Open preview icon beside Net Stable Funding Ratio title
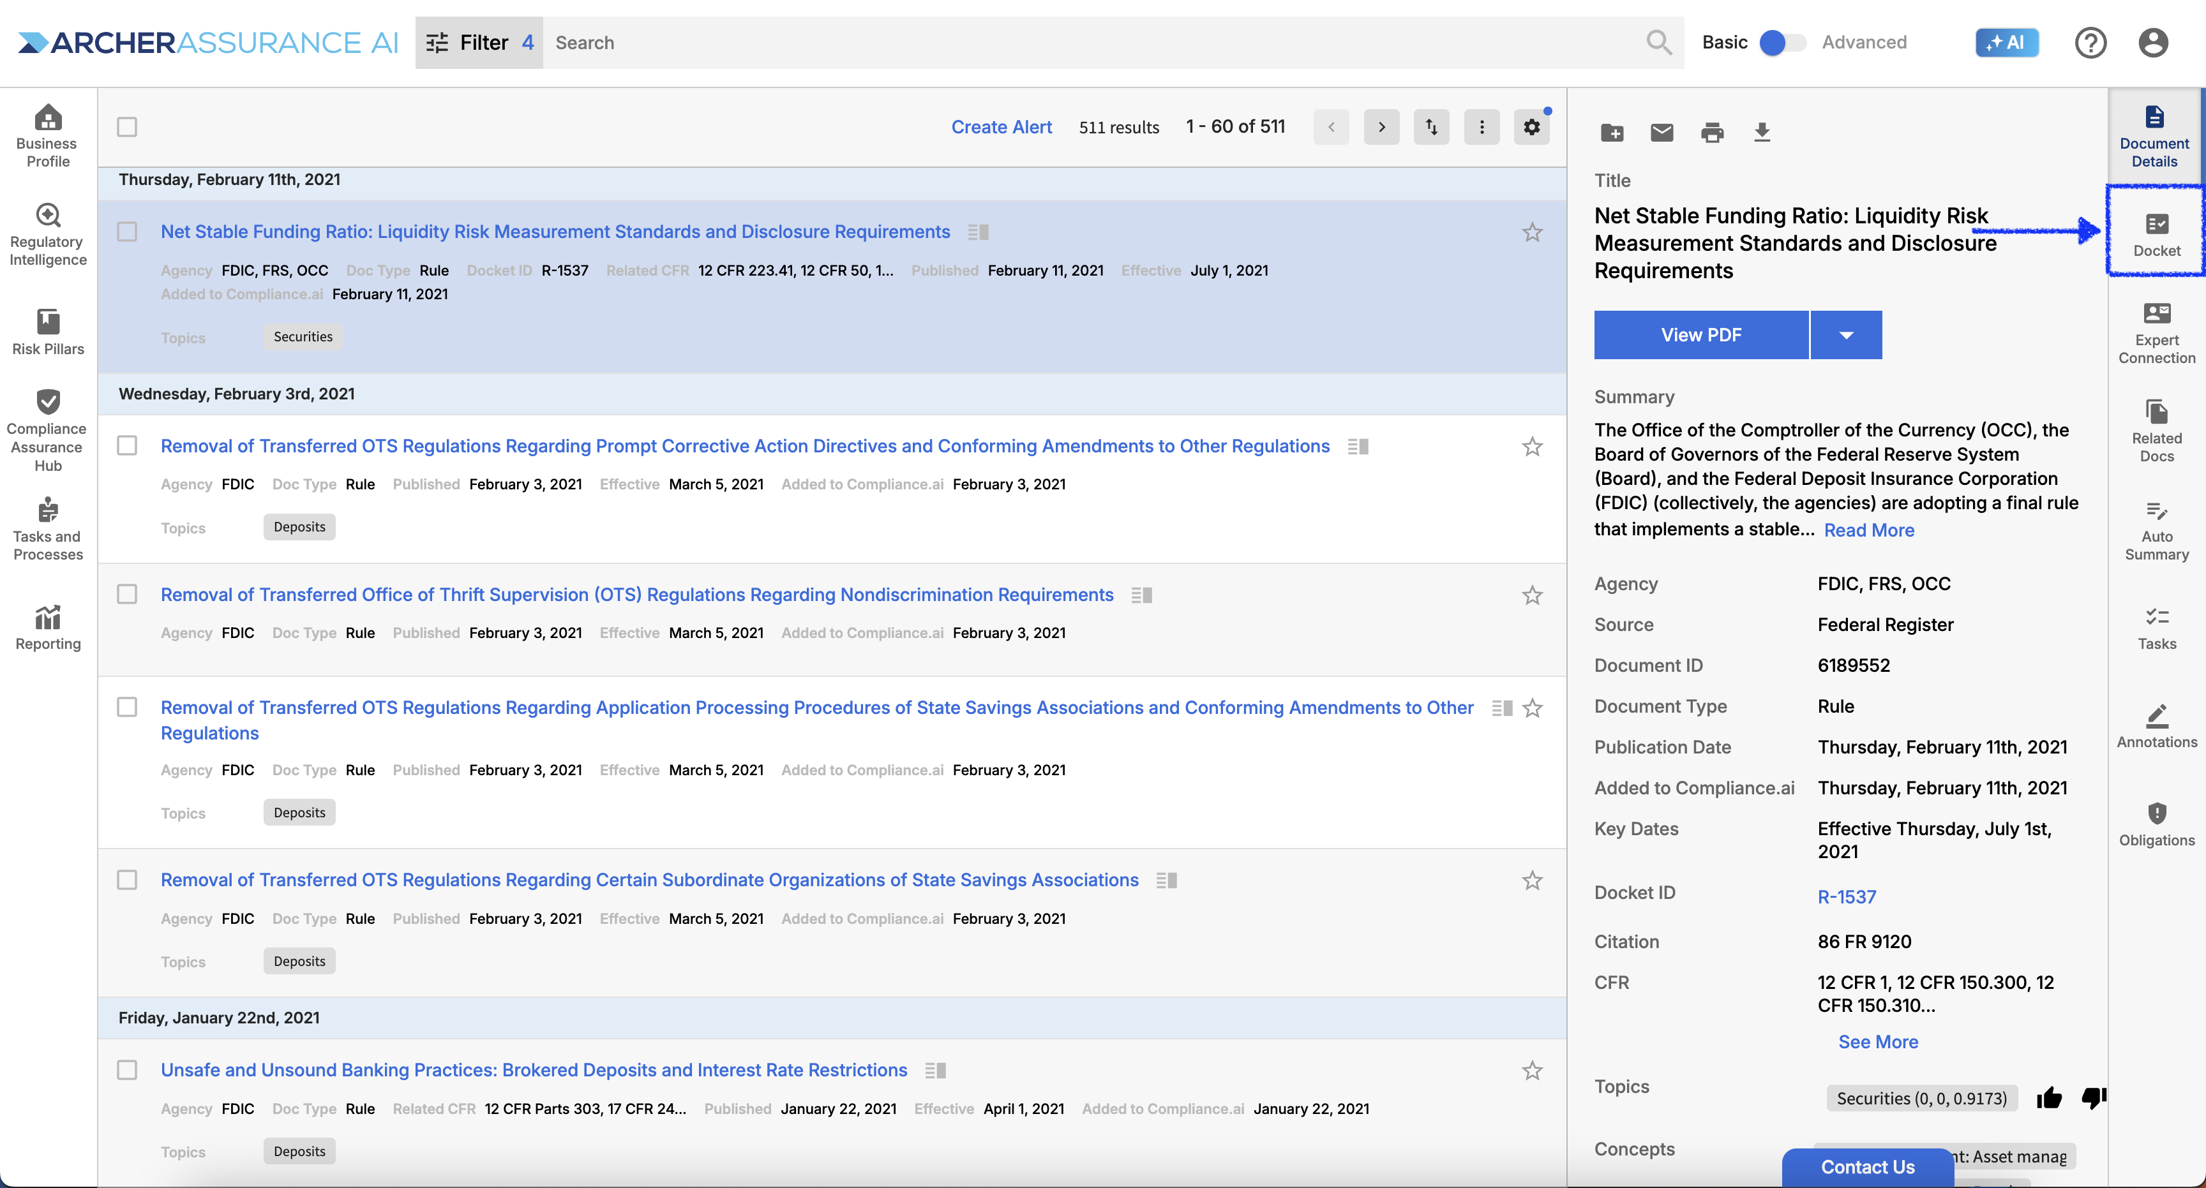Image resolution: width=2206 pixels, height=1188 pixels. (978, 232)
